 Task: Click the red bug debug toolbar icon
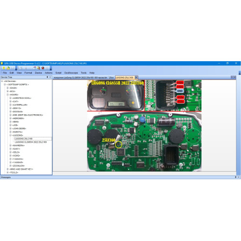(x=43, y=68)
